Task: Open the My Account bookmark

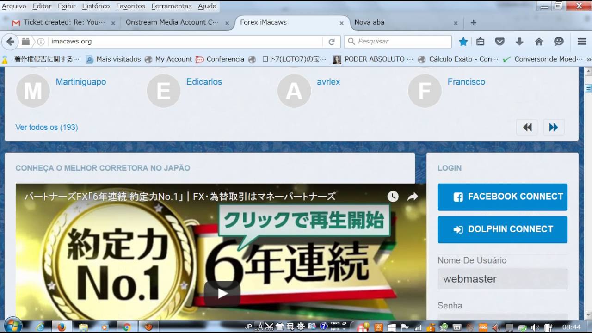Action: coord(168,59)
